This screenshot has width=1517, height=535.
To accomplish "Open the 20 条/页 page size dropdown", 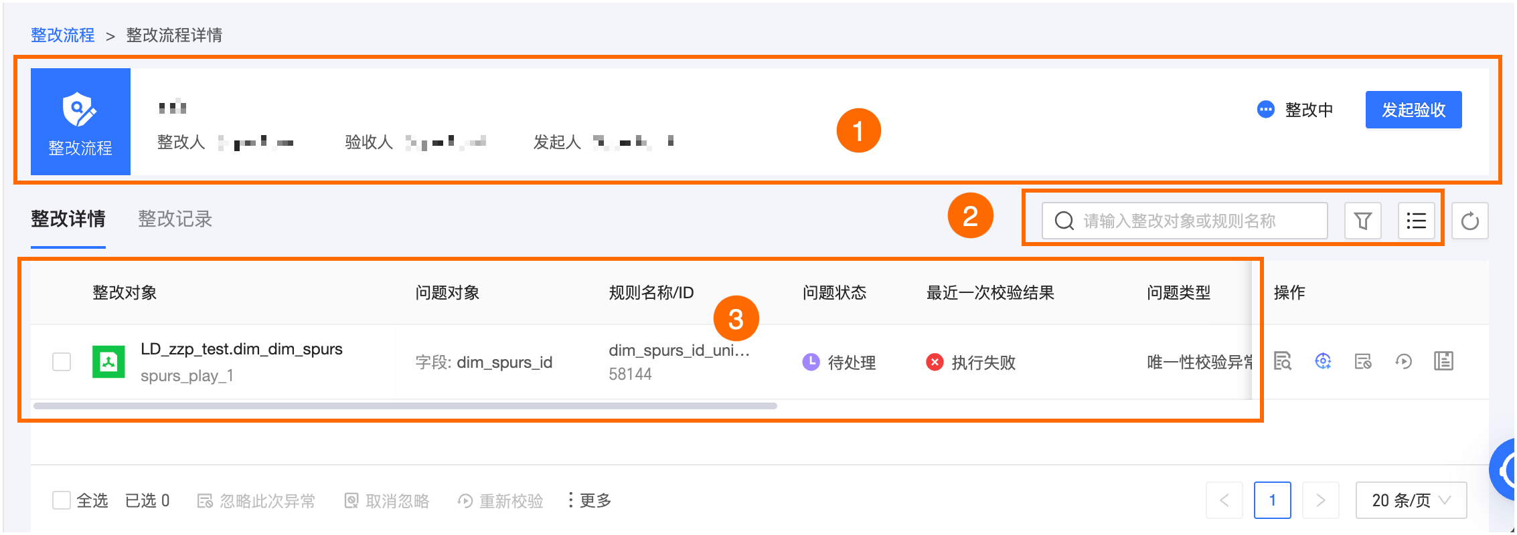I will tap(1411, 500).
